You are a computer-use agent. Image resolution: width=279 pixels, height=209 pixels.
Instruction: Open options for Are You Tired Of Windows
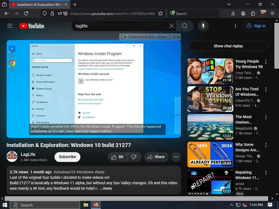click(266, 90)
